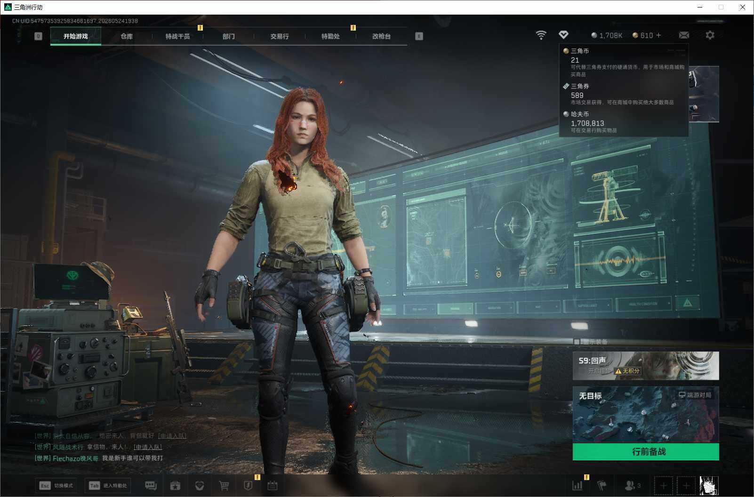Click the 三角洲行动 app icon in title bar
The image size is (754, 497).
8,7
